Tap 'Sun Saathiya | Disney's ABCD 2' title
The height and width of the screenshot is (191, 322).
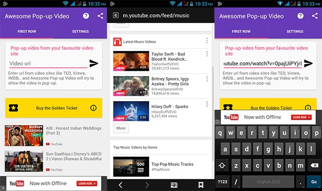coord(74,156)
